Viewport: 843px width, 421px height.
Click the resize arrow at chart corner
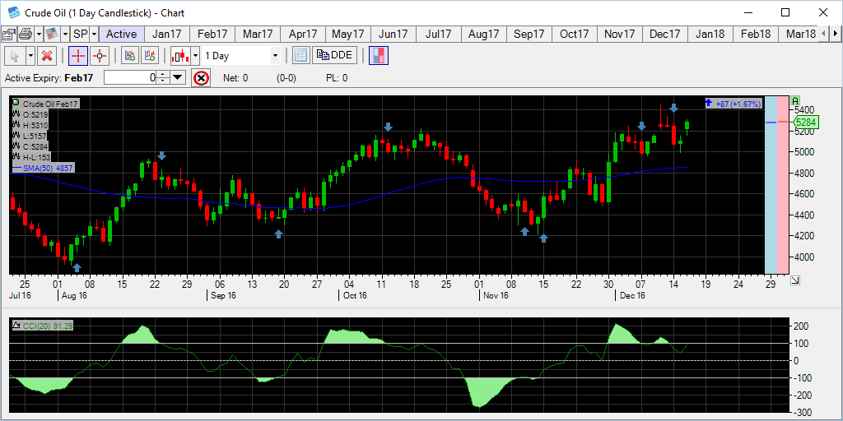point(795,281)
